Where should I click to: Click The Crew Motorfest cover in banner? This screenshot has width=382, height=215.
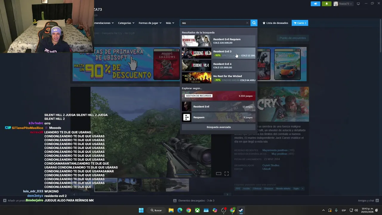[287, 64]
